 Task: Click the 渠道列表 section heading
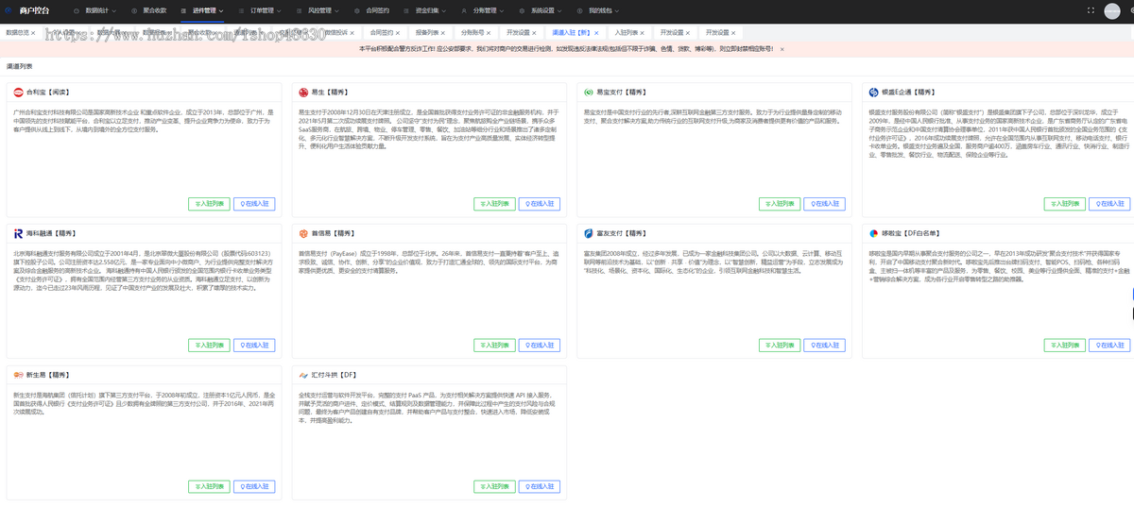tap(19, 67)
